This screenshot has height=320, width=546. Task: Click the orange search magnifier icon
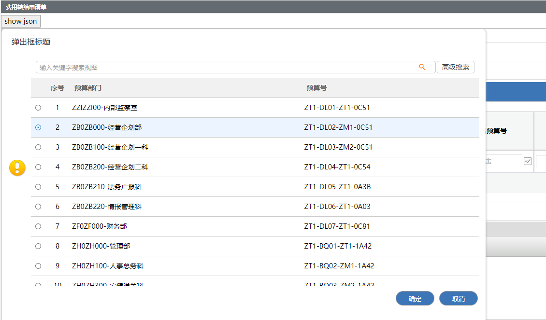coord(422,67)
